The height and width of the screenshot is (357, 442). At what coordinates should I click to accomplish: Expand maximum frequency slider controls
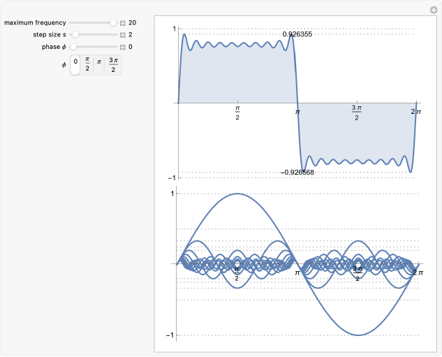[x=123, y=23]
